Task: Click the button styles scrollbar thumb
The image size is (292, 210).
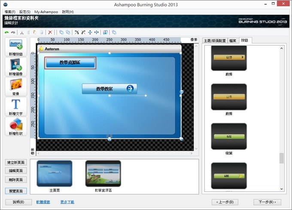Action: (x=282, y=158)
